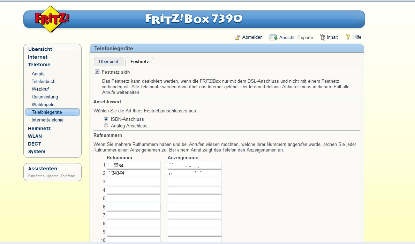
Task: Open the Wahlregeln page
Action: pos(43,105)
